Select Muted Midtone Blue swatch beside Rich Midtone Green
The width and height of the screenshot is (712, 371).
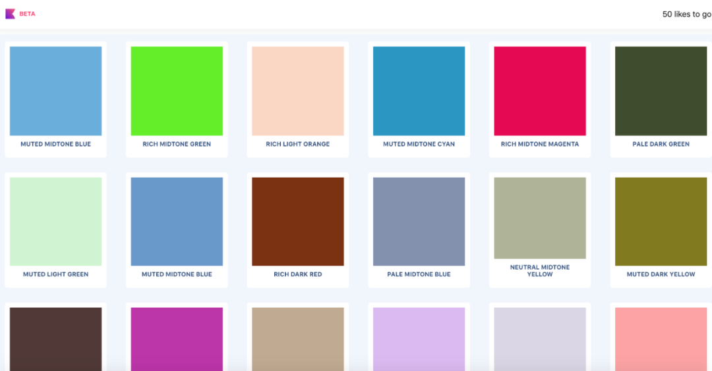point(56,91)
